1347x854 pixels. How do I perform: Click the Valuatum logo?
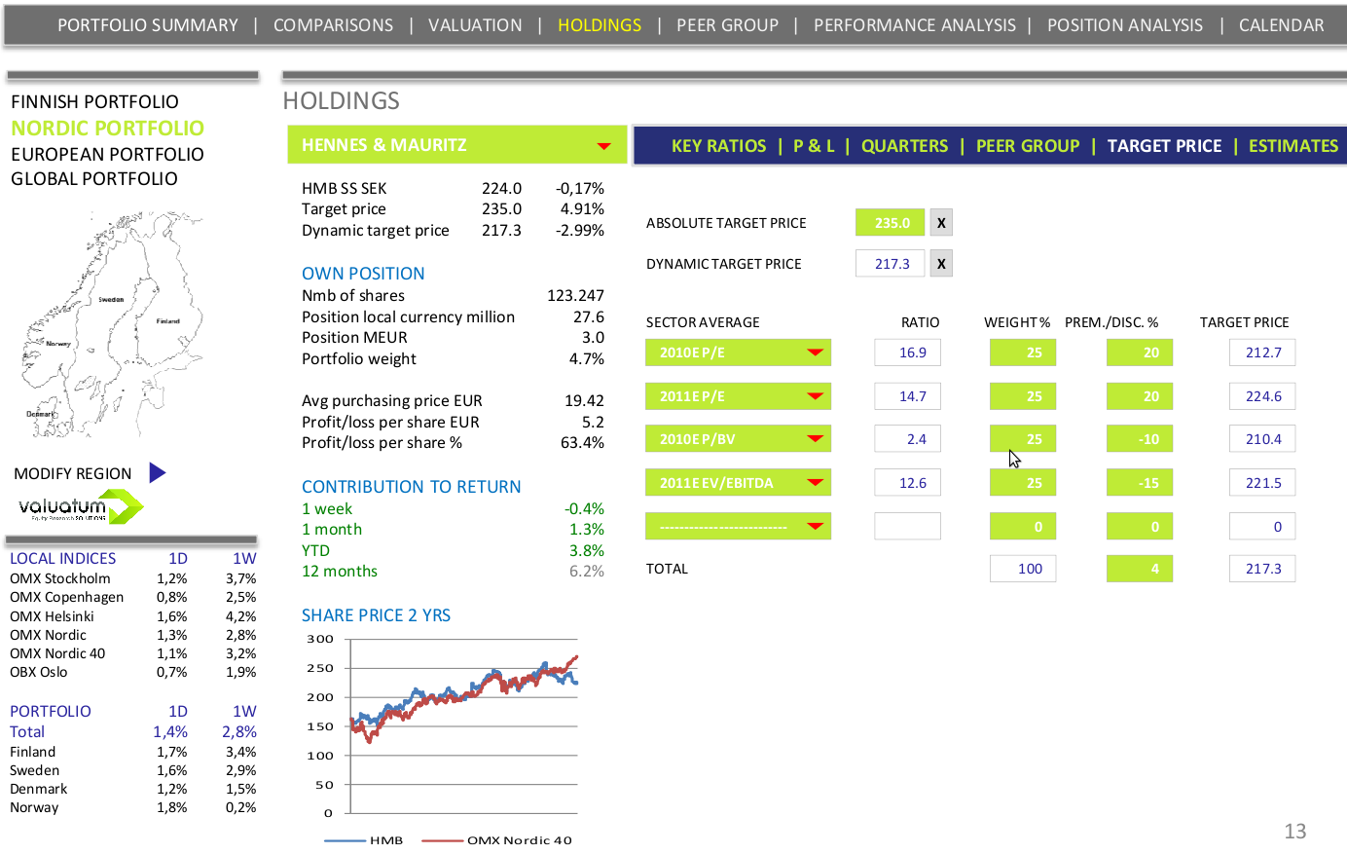[x=81, y=506]
